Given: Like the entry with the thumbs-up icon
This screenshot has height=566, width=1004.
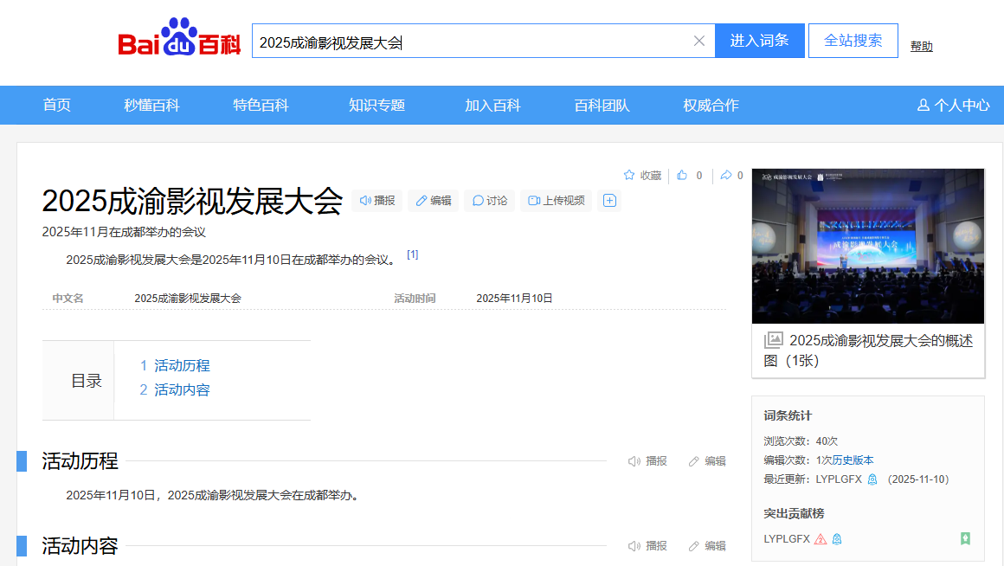Looking at the screenshot, I should pyautogui.click(x=683, y=176).
